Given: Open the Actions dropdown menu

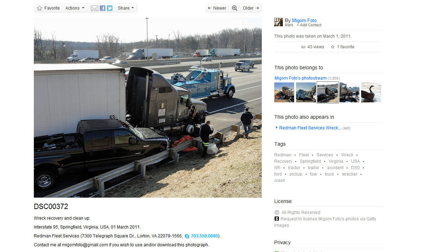Looking at the screenshot, I should [75, 8].
